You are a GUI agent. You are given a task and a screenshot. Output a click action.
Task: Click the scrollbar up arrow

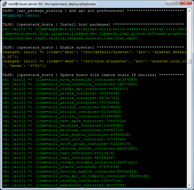[189, 11]
